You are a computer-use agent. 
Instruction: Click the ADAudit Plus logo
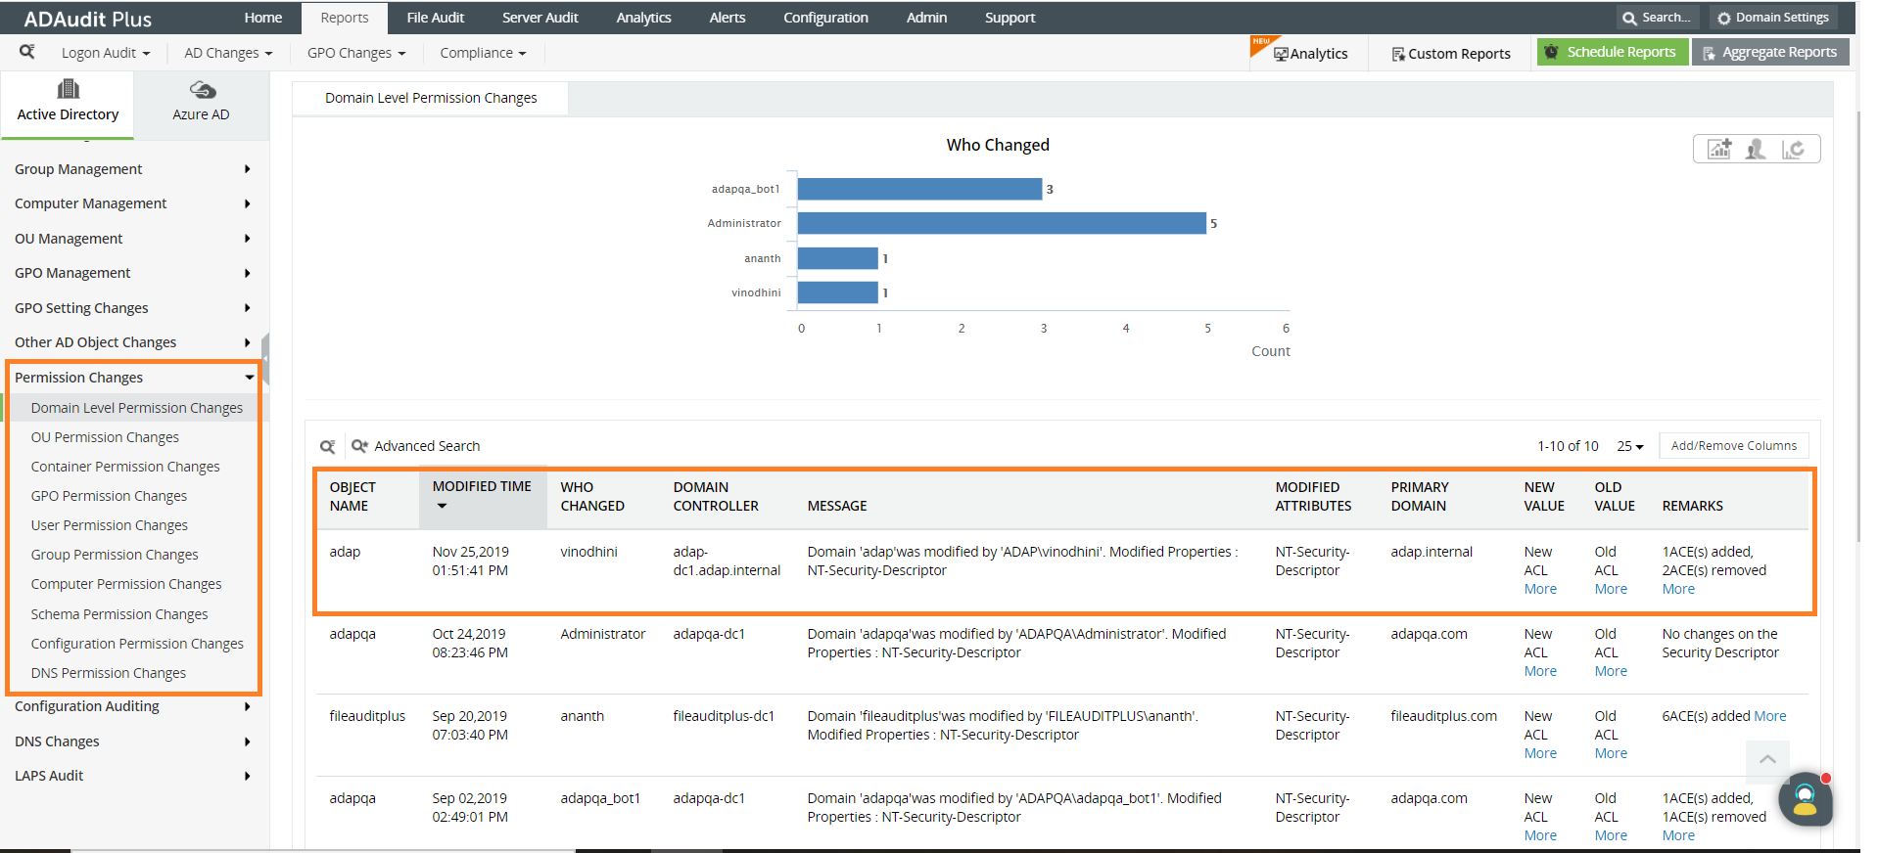click(x=88, y=19)
